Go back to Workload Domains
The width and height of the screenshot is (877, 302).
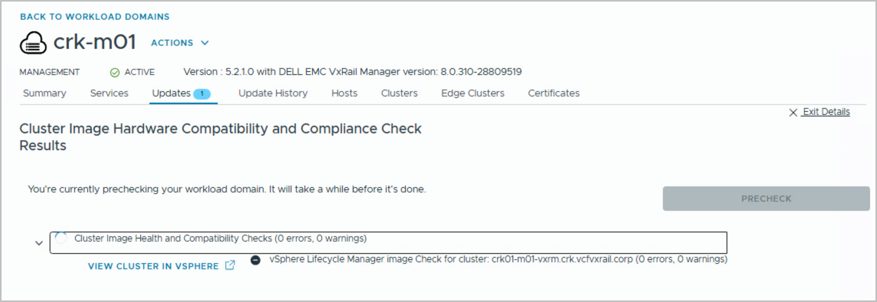pyautogui.click(x=95, y=17)
